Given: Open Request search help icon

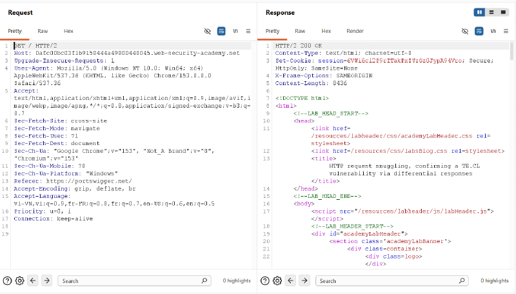Looking at the screenshot, I should (7, 281).
